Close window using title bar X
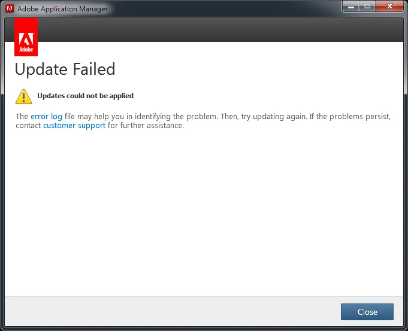The width and height of the screenshot is (408, 331). [389, 6]
